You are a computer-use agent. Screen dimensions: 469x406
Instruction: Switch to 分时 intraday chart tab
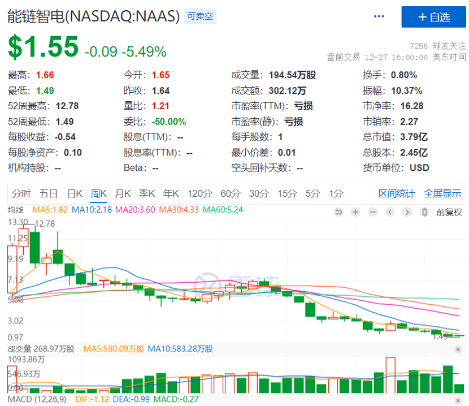(21, 194)
